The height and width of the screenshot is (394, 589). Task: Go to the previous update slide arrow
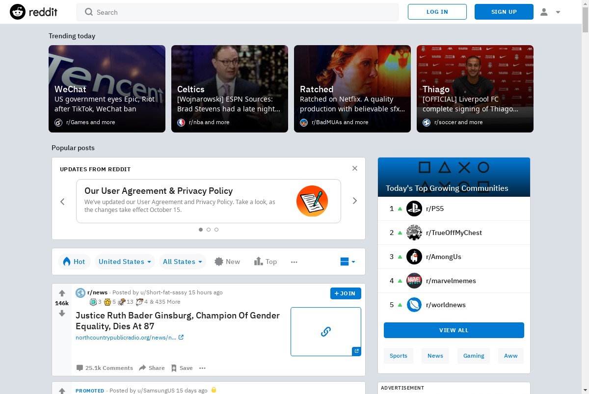click(x=62, y=201)
